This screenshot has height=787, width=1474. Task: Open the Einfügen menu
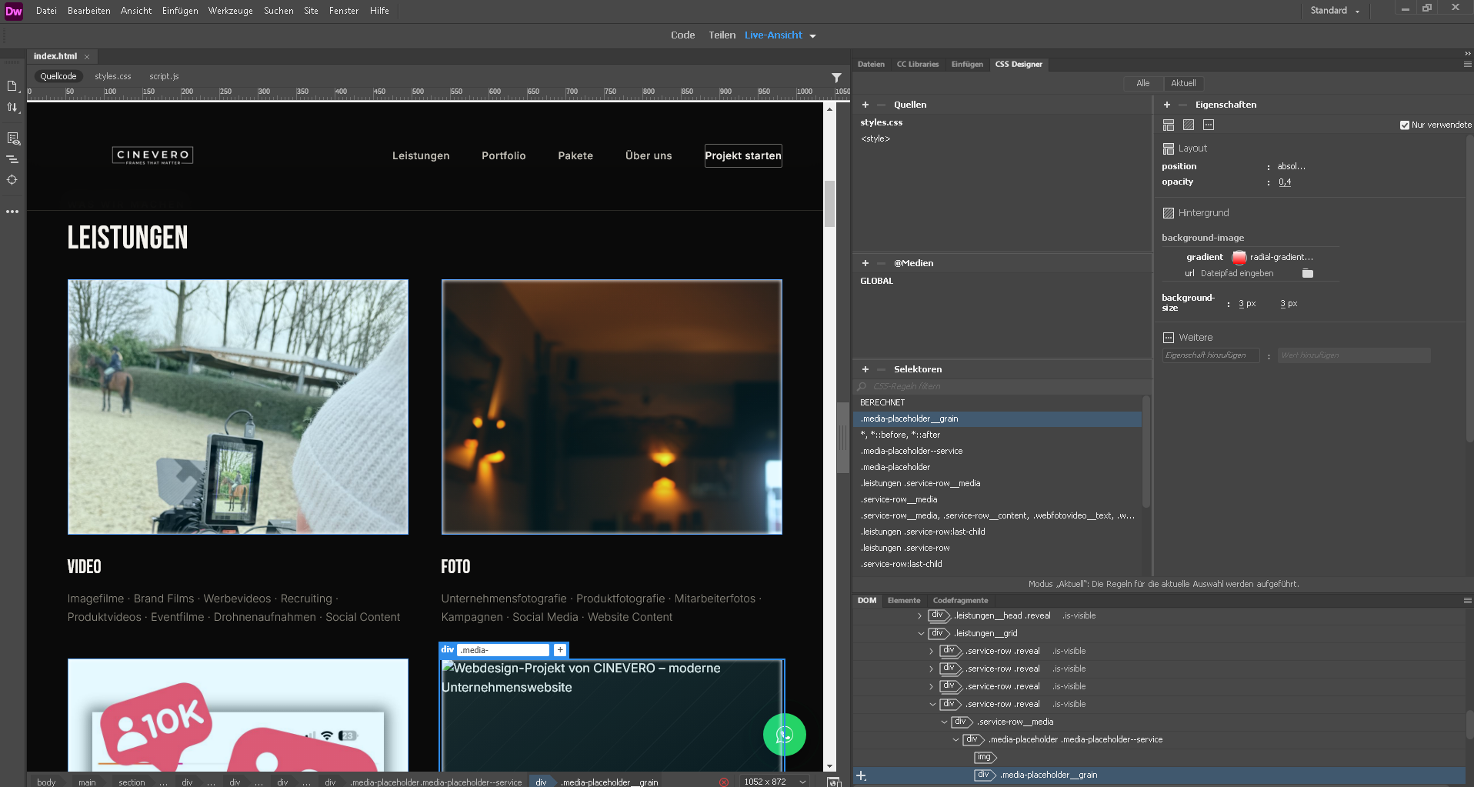180,11
